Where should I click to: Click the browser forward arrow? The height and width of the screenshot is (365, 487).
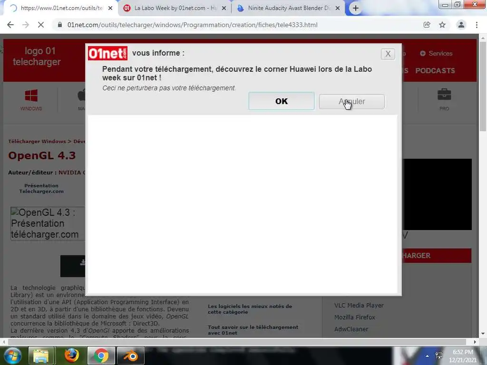coord(26,25)
